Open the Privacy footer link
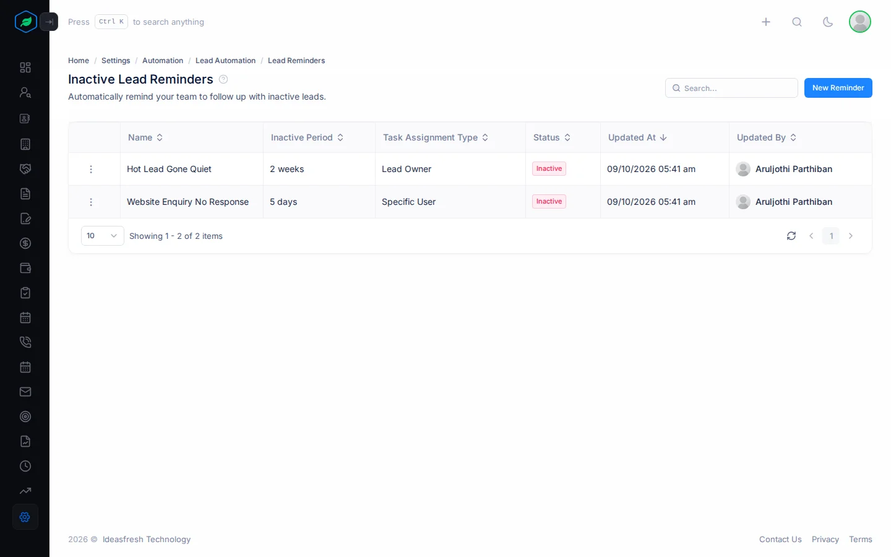 pos(825,540)
